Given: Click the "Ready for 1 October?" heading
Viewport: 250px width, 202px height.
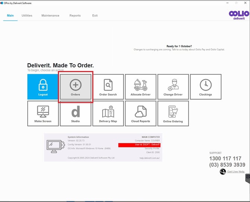Looking at the screenshot, I should pyautogui.click(x=179, y=46).
